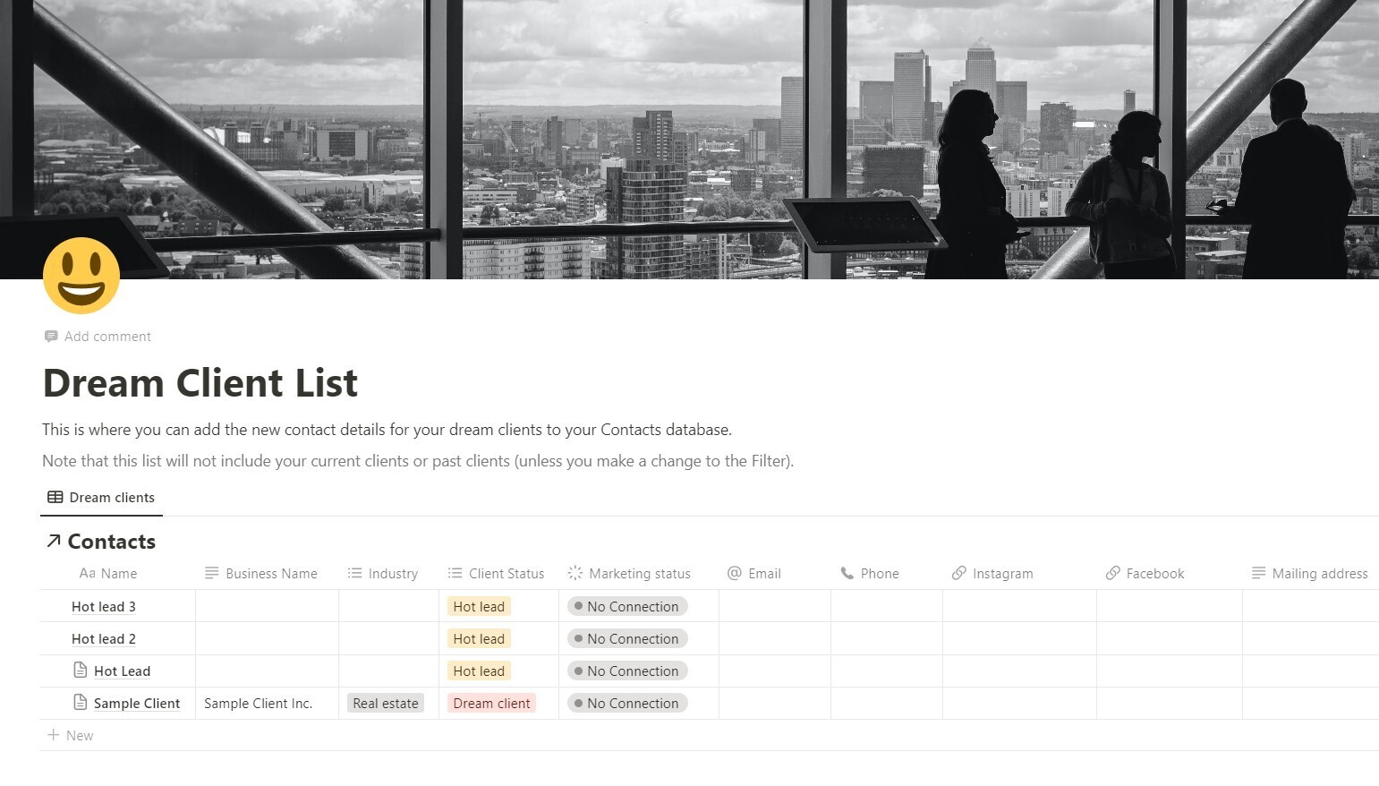Click the link icon in Instagram column header
1379x786 pixels.
[958, 573]
